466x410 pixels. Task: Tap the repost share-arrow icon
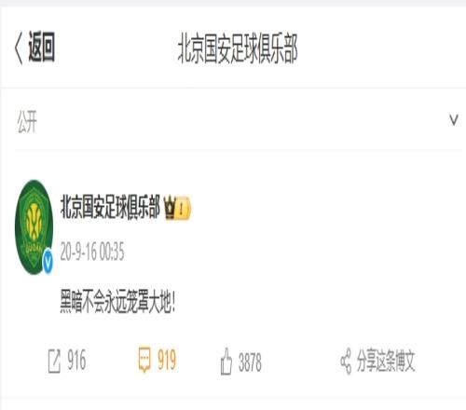tap(54, 362)
